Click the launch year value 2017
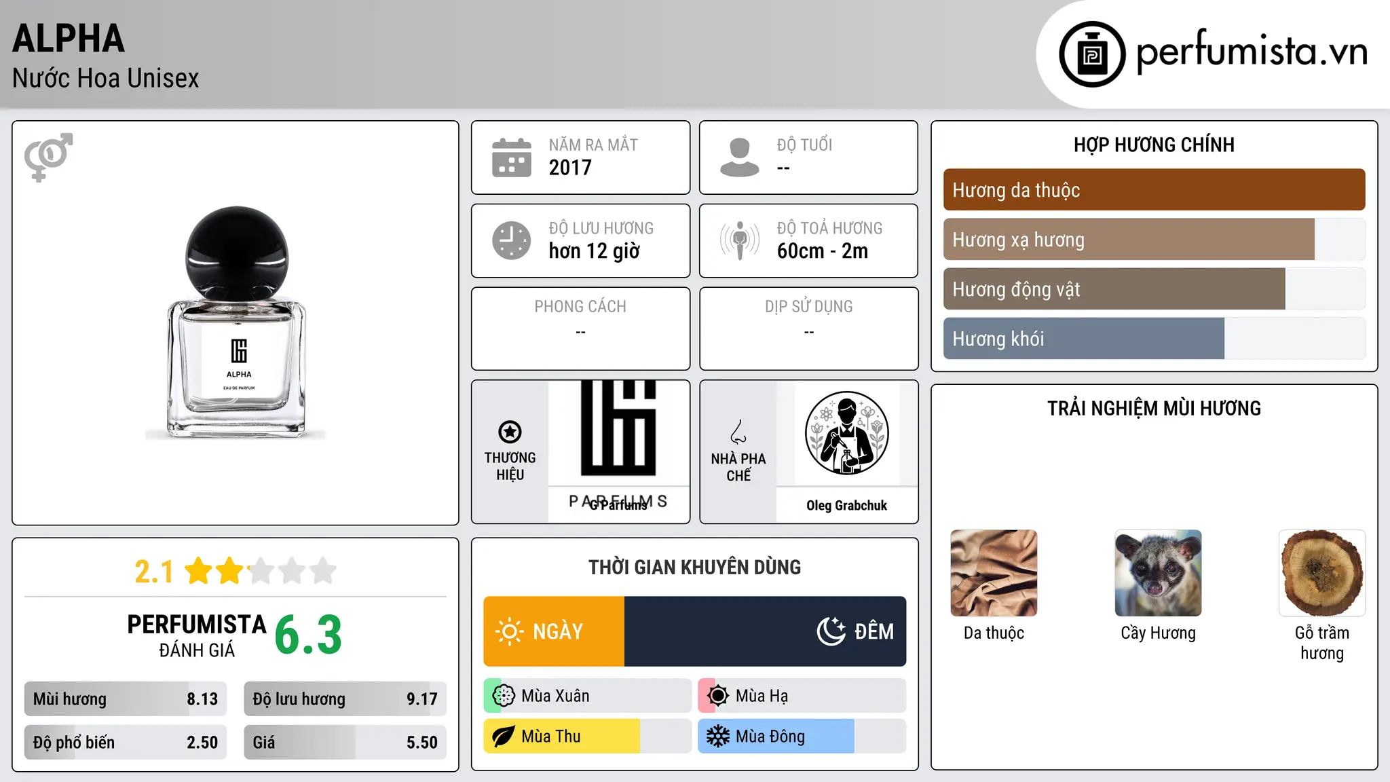Screen dimensions: 1390x782 click(x=570, y=168)
